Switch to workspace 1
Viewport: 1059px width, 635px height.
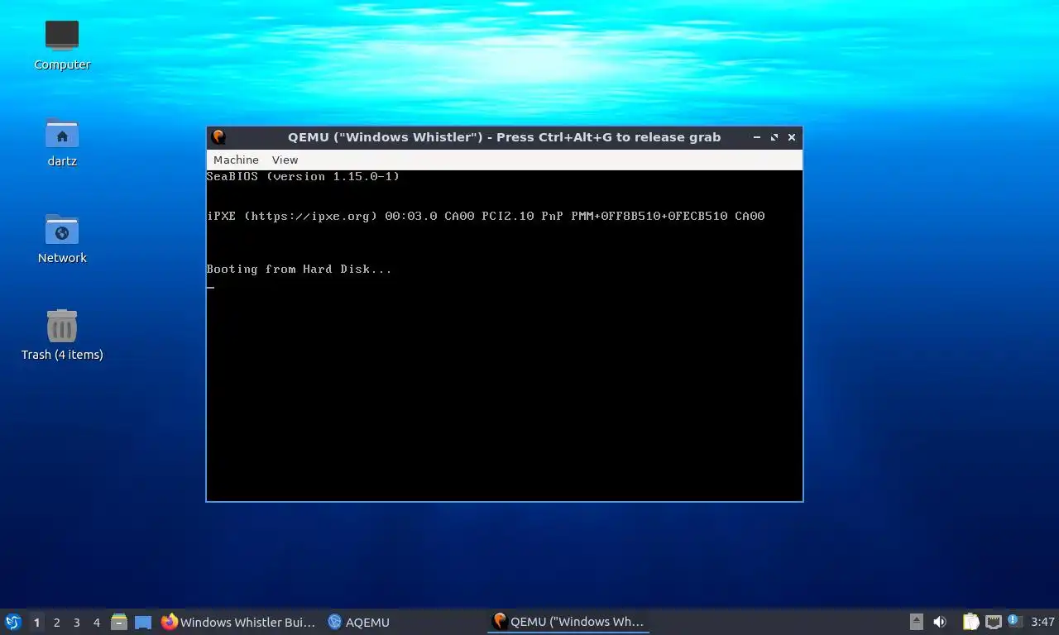tap(36, 622)
